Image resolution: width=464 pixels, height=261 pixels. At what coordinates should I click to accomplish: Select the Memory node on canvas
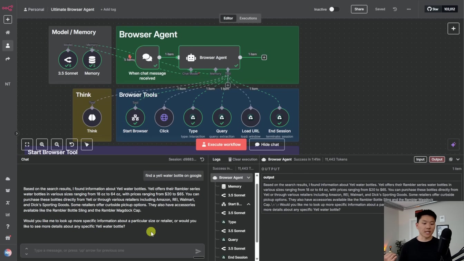(x=92, y=60)
